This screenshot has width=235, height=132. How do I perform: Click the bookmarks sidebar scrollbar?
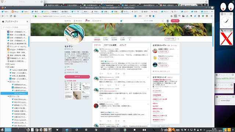[x=29, y=41]
